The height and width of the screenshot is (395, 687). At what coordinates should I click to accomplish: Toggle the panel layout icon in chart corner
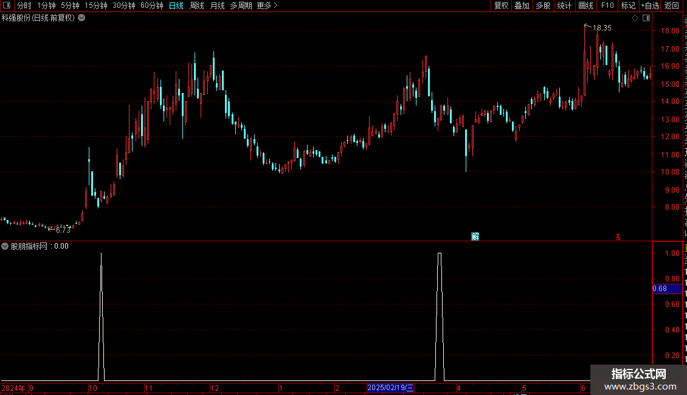(x=646, y=18)
